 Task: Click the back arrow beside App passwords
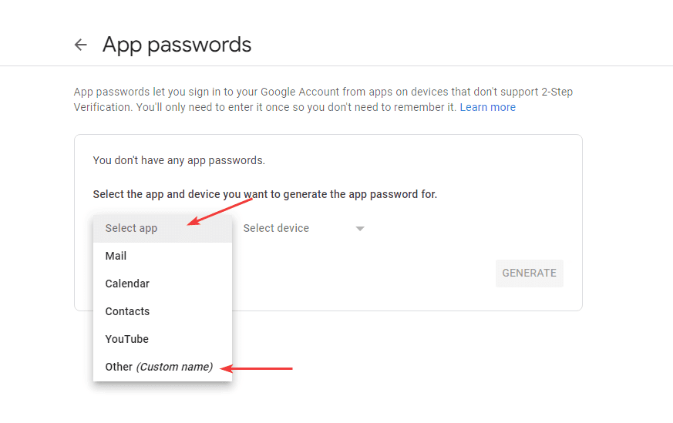[81, 45]
